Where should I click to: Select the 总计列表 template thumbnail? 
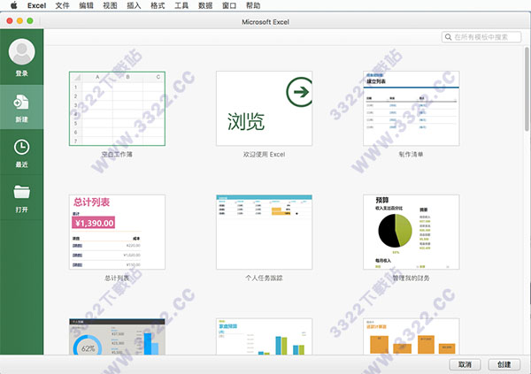[x=117, y=233]
